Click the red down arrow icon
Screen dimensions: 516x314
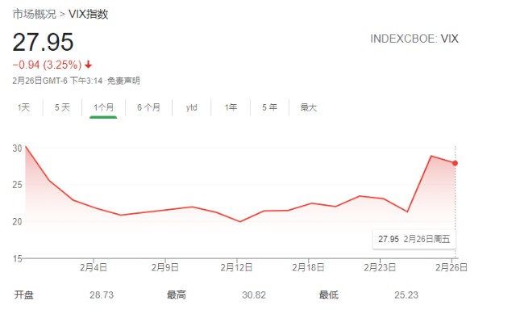pos(88,65)
